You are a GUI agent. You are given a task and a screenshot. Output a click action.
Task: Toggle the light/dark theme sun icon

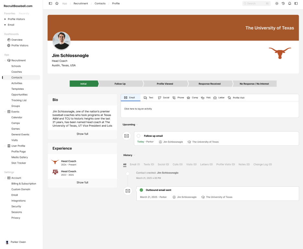pos(276,4)
